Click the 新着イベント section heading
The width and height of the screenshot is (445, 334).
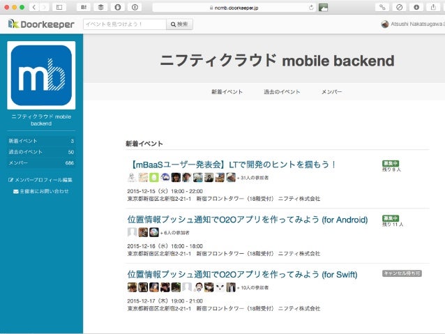click(x=144, y=144)
